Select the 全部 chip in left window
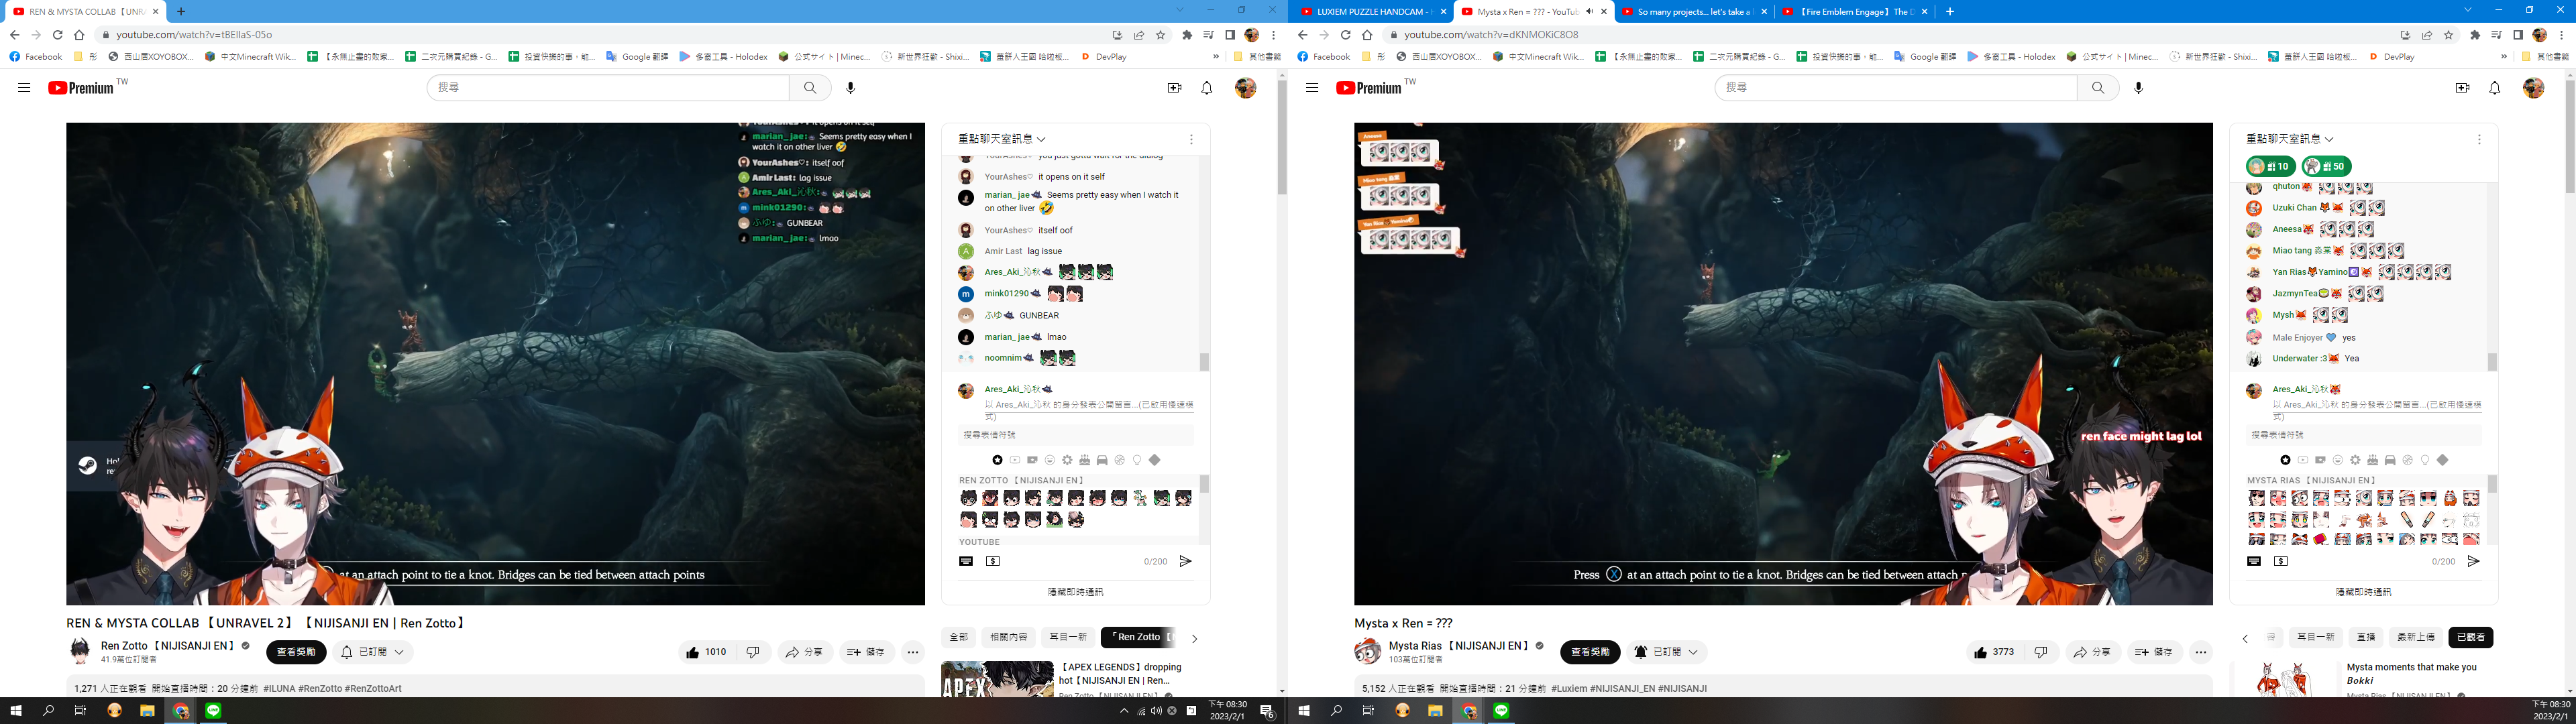Viewport: 2576px width, 724px height. pos(958,637)
